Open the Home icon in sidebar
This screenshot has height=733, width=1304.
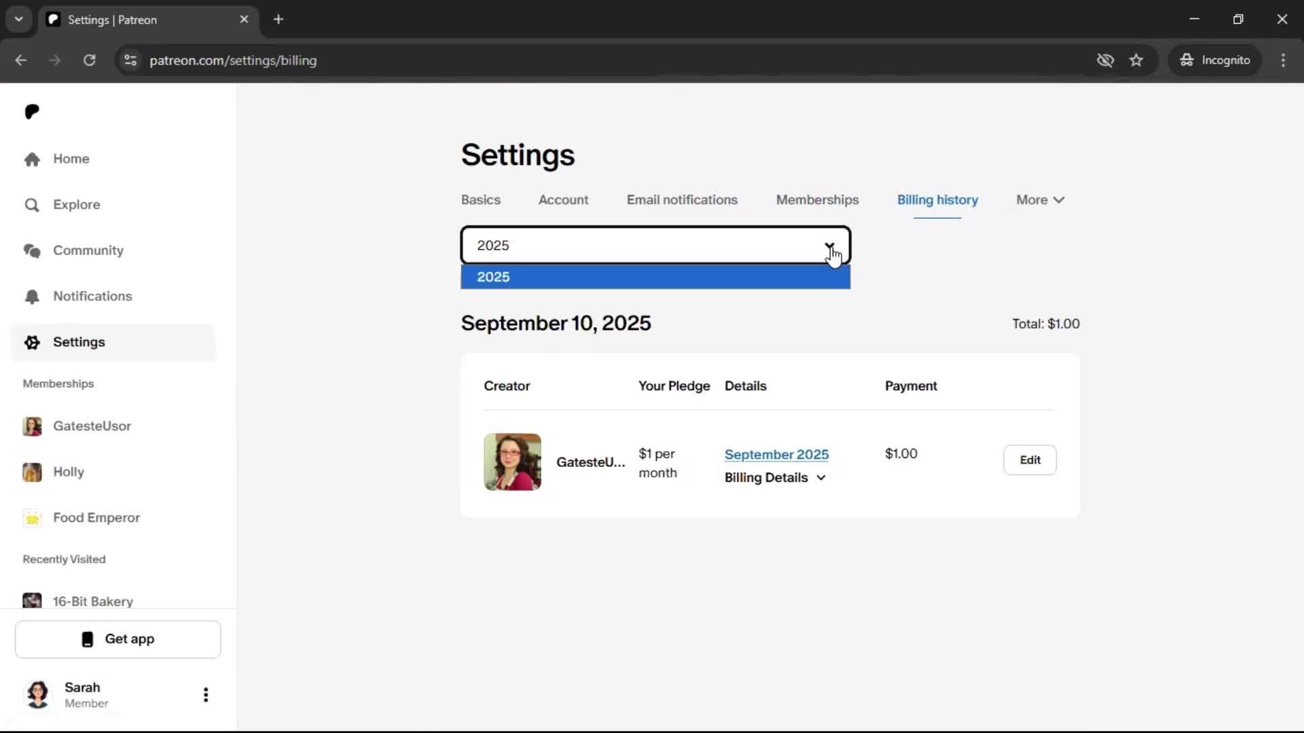point(32,159)
